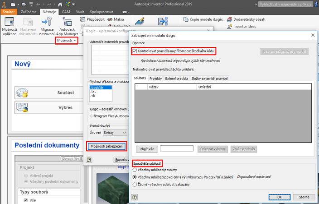The image size is (319, 204).
Task: Click the Kopie modelu iLogic command
Action: (203, 19)
